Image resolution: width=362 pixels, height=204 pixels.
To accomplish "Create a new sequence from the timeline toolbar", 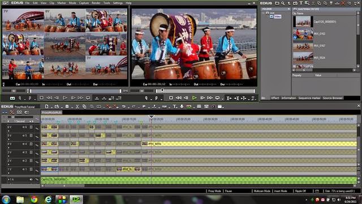I will [x=46, y=107].
